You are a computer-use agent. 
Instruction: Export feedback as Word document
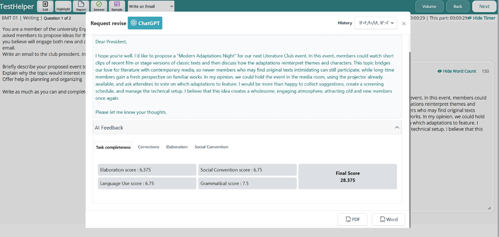point(388,219)
